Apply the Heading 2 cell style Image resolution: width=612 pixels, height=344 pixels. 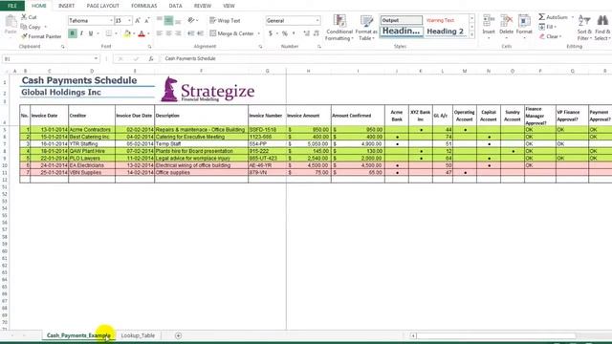[446, 32]
